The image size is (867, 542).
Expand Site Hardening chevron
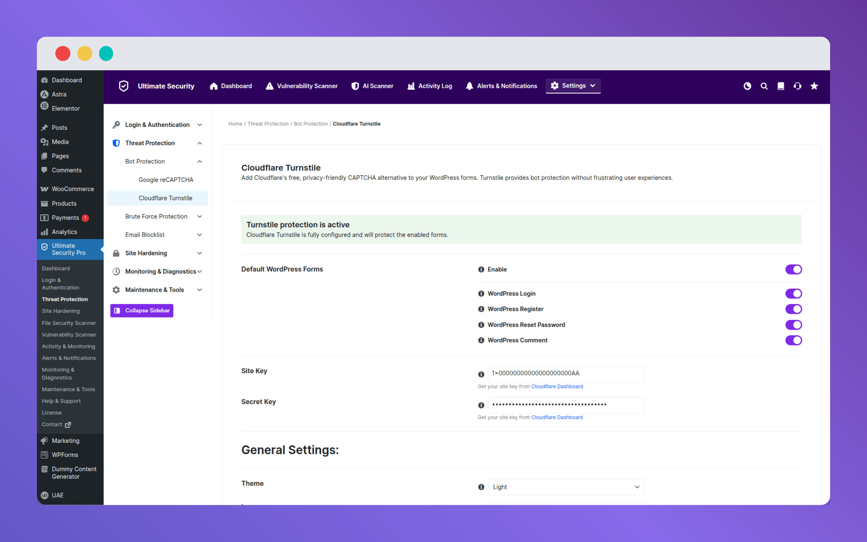[199, 253]
